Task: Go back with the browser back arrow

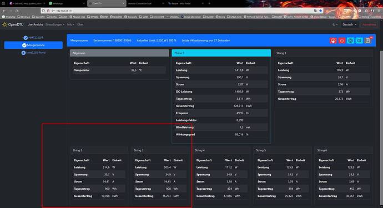Action: pos(4,11)
